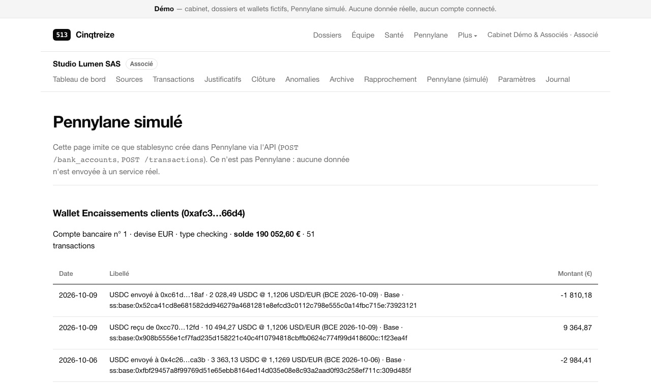The width and height of the screenshot is (651, 386).
Task: Switch to the Tableau de bord tab
Action: [79, 79]
